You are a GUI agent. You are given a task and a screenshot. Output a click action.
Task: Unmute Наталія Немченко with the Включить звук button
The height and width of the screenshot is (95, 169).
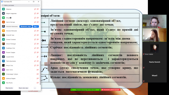tap(26, 26)
